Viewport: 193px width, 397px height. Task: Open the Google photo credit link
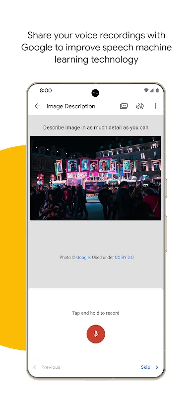tap(83, 258)
